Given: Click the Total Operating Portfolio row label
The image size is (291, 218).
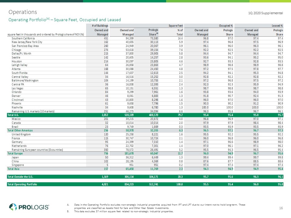Looking at the screenshot, I should click(22, 184).
